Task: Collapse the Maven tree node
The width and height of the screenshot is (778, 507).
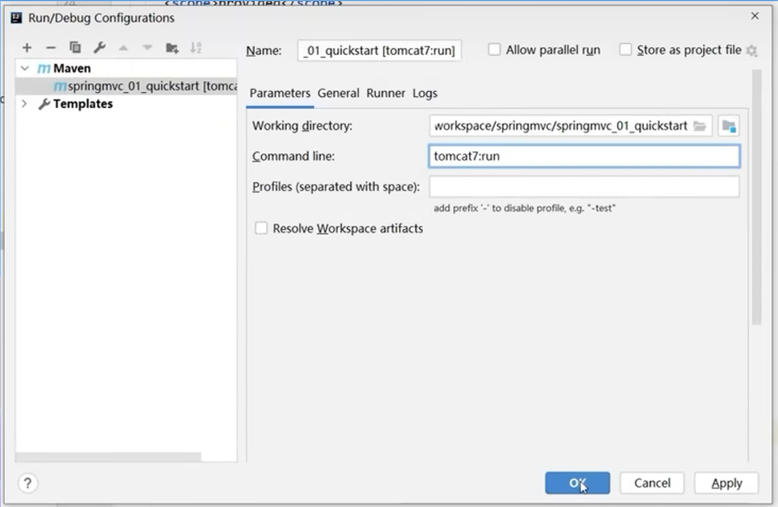Action: pos(25,68)
